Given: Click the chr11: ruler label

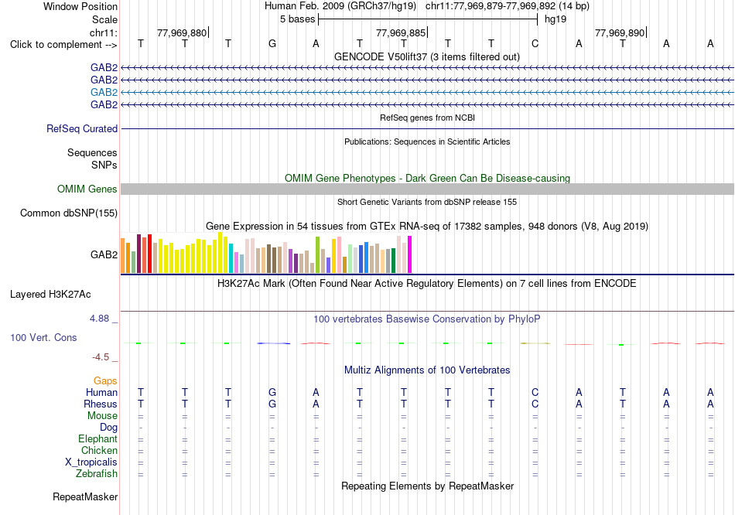Looking at the screenshot, I should (103, 32).
